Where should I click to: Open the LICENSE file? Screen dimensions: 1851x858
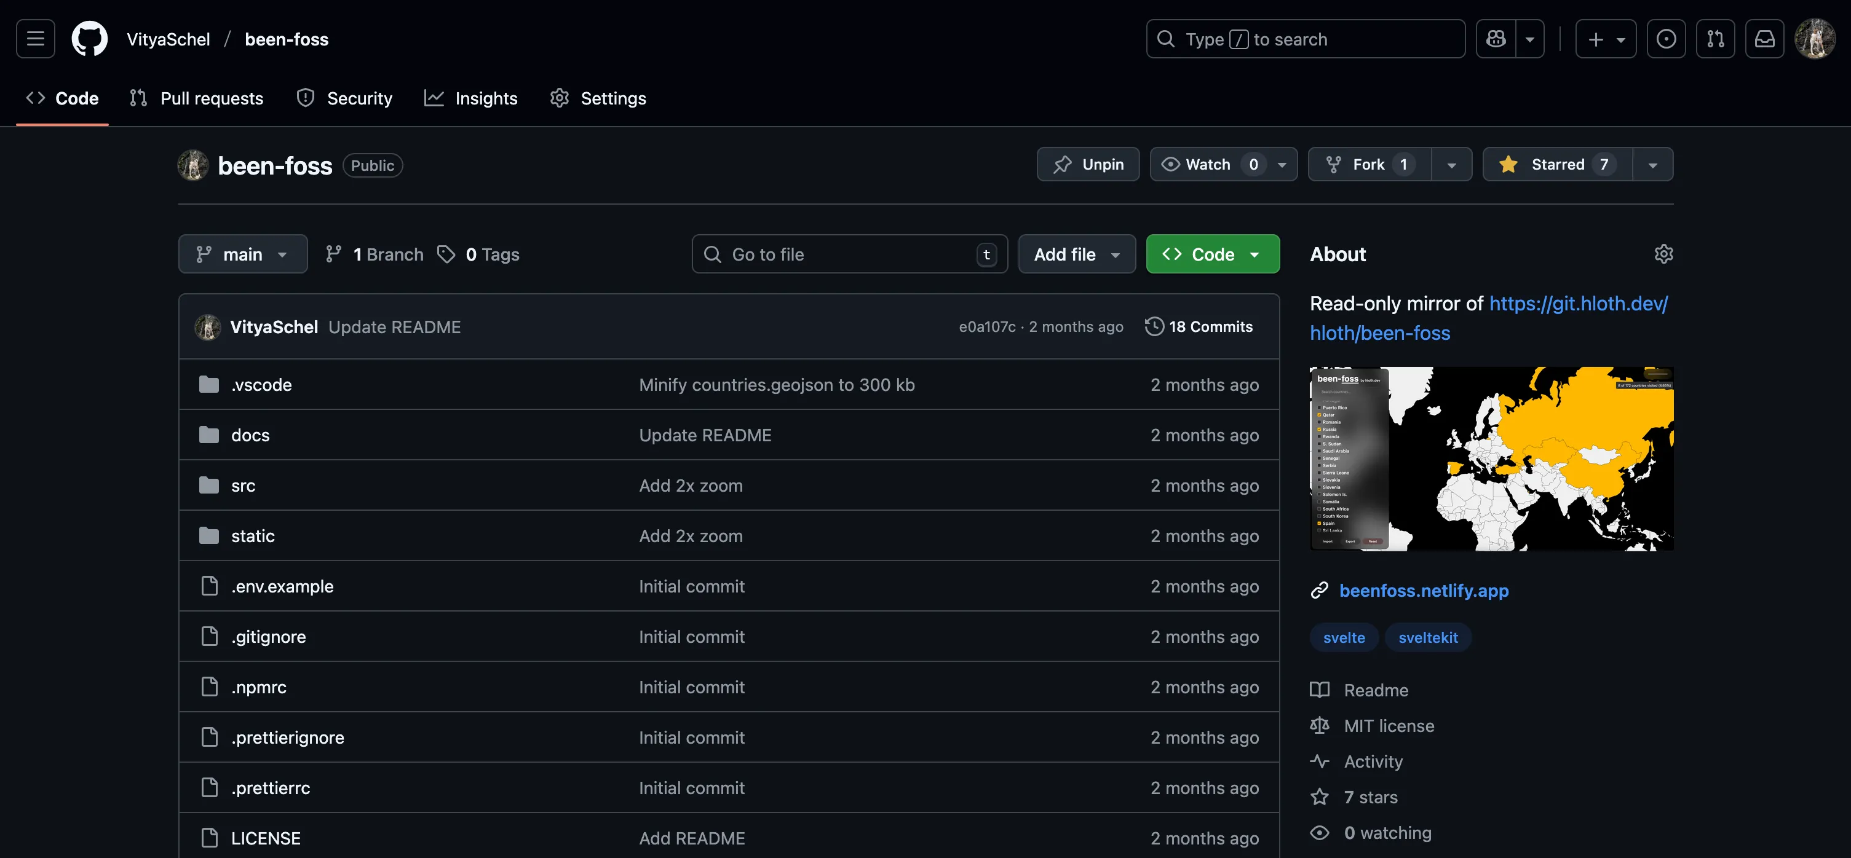[266, 838]
